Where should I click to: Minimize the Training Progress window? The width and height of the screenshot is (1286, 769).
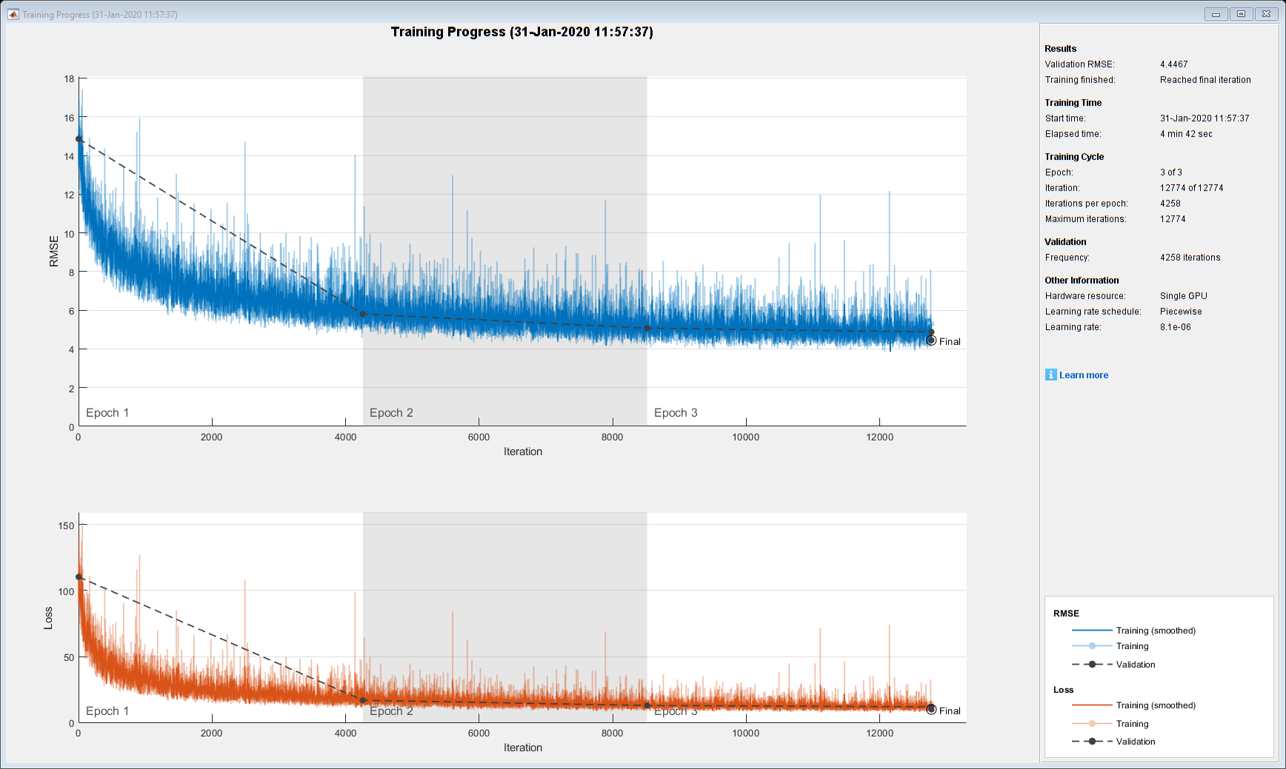(1216, 13)
